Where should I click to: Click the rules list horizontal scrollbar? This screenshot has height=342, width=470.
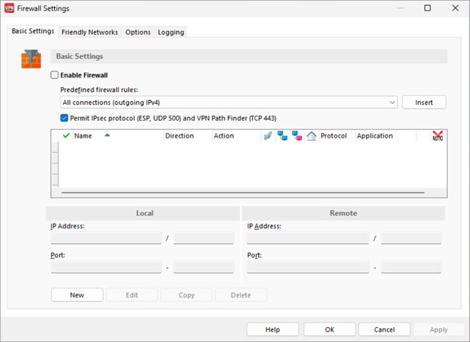tap(243, 192)
